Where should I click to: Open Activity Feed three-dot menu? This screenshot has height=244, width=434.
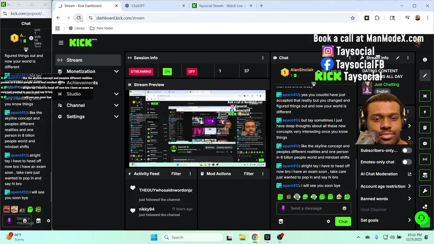coord(190,174)
